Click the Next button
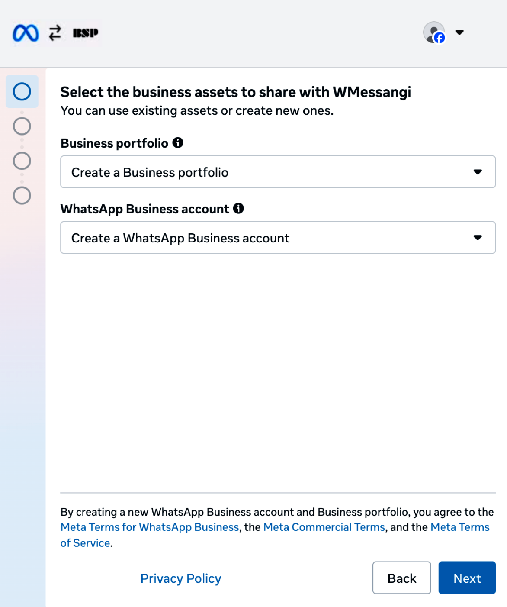The width and height of the screenshot is (507, 607). tap(467, 578)
